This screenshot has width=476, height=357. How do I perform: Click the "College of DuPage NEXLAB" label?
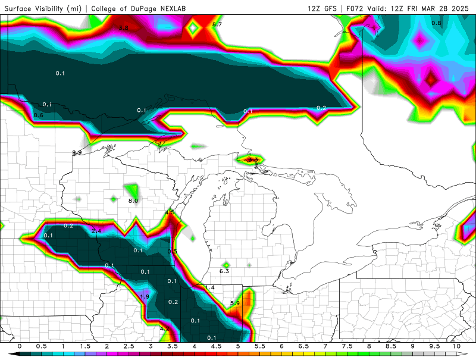click(x=139, y=8)
